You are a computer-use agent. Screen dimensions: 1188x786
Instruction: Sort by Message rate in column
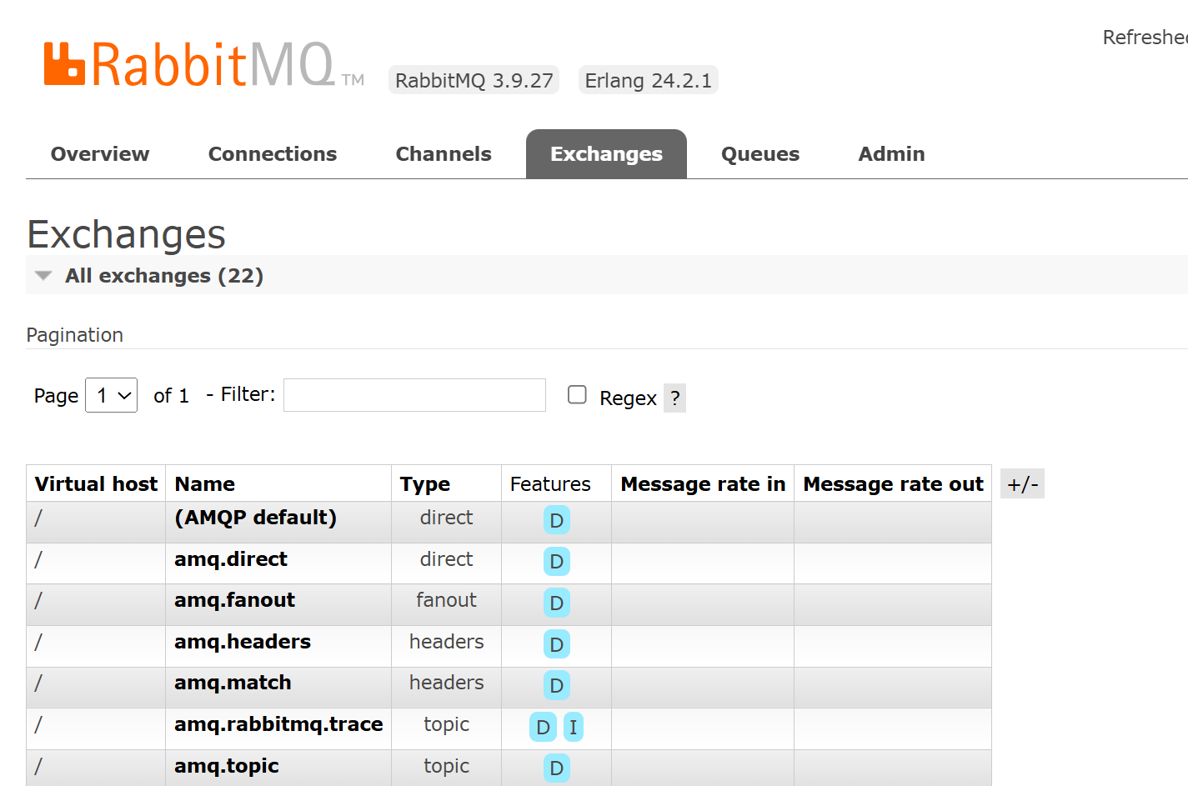coord(703,484)
